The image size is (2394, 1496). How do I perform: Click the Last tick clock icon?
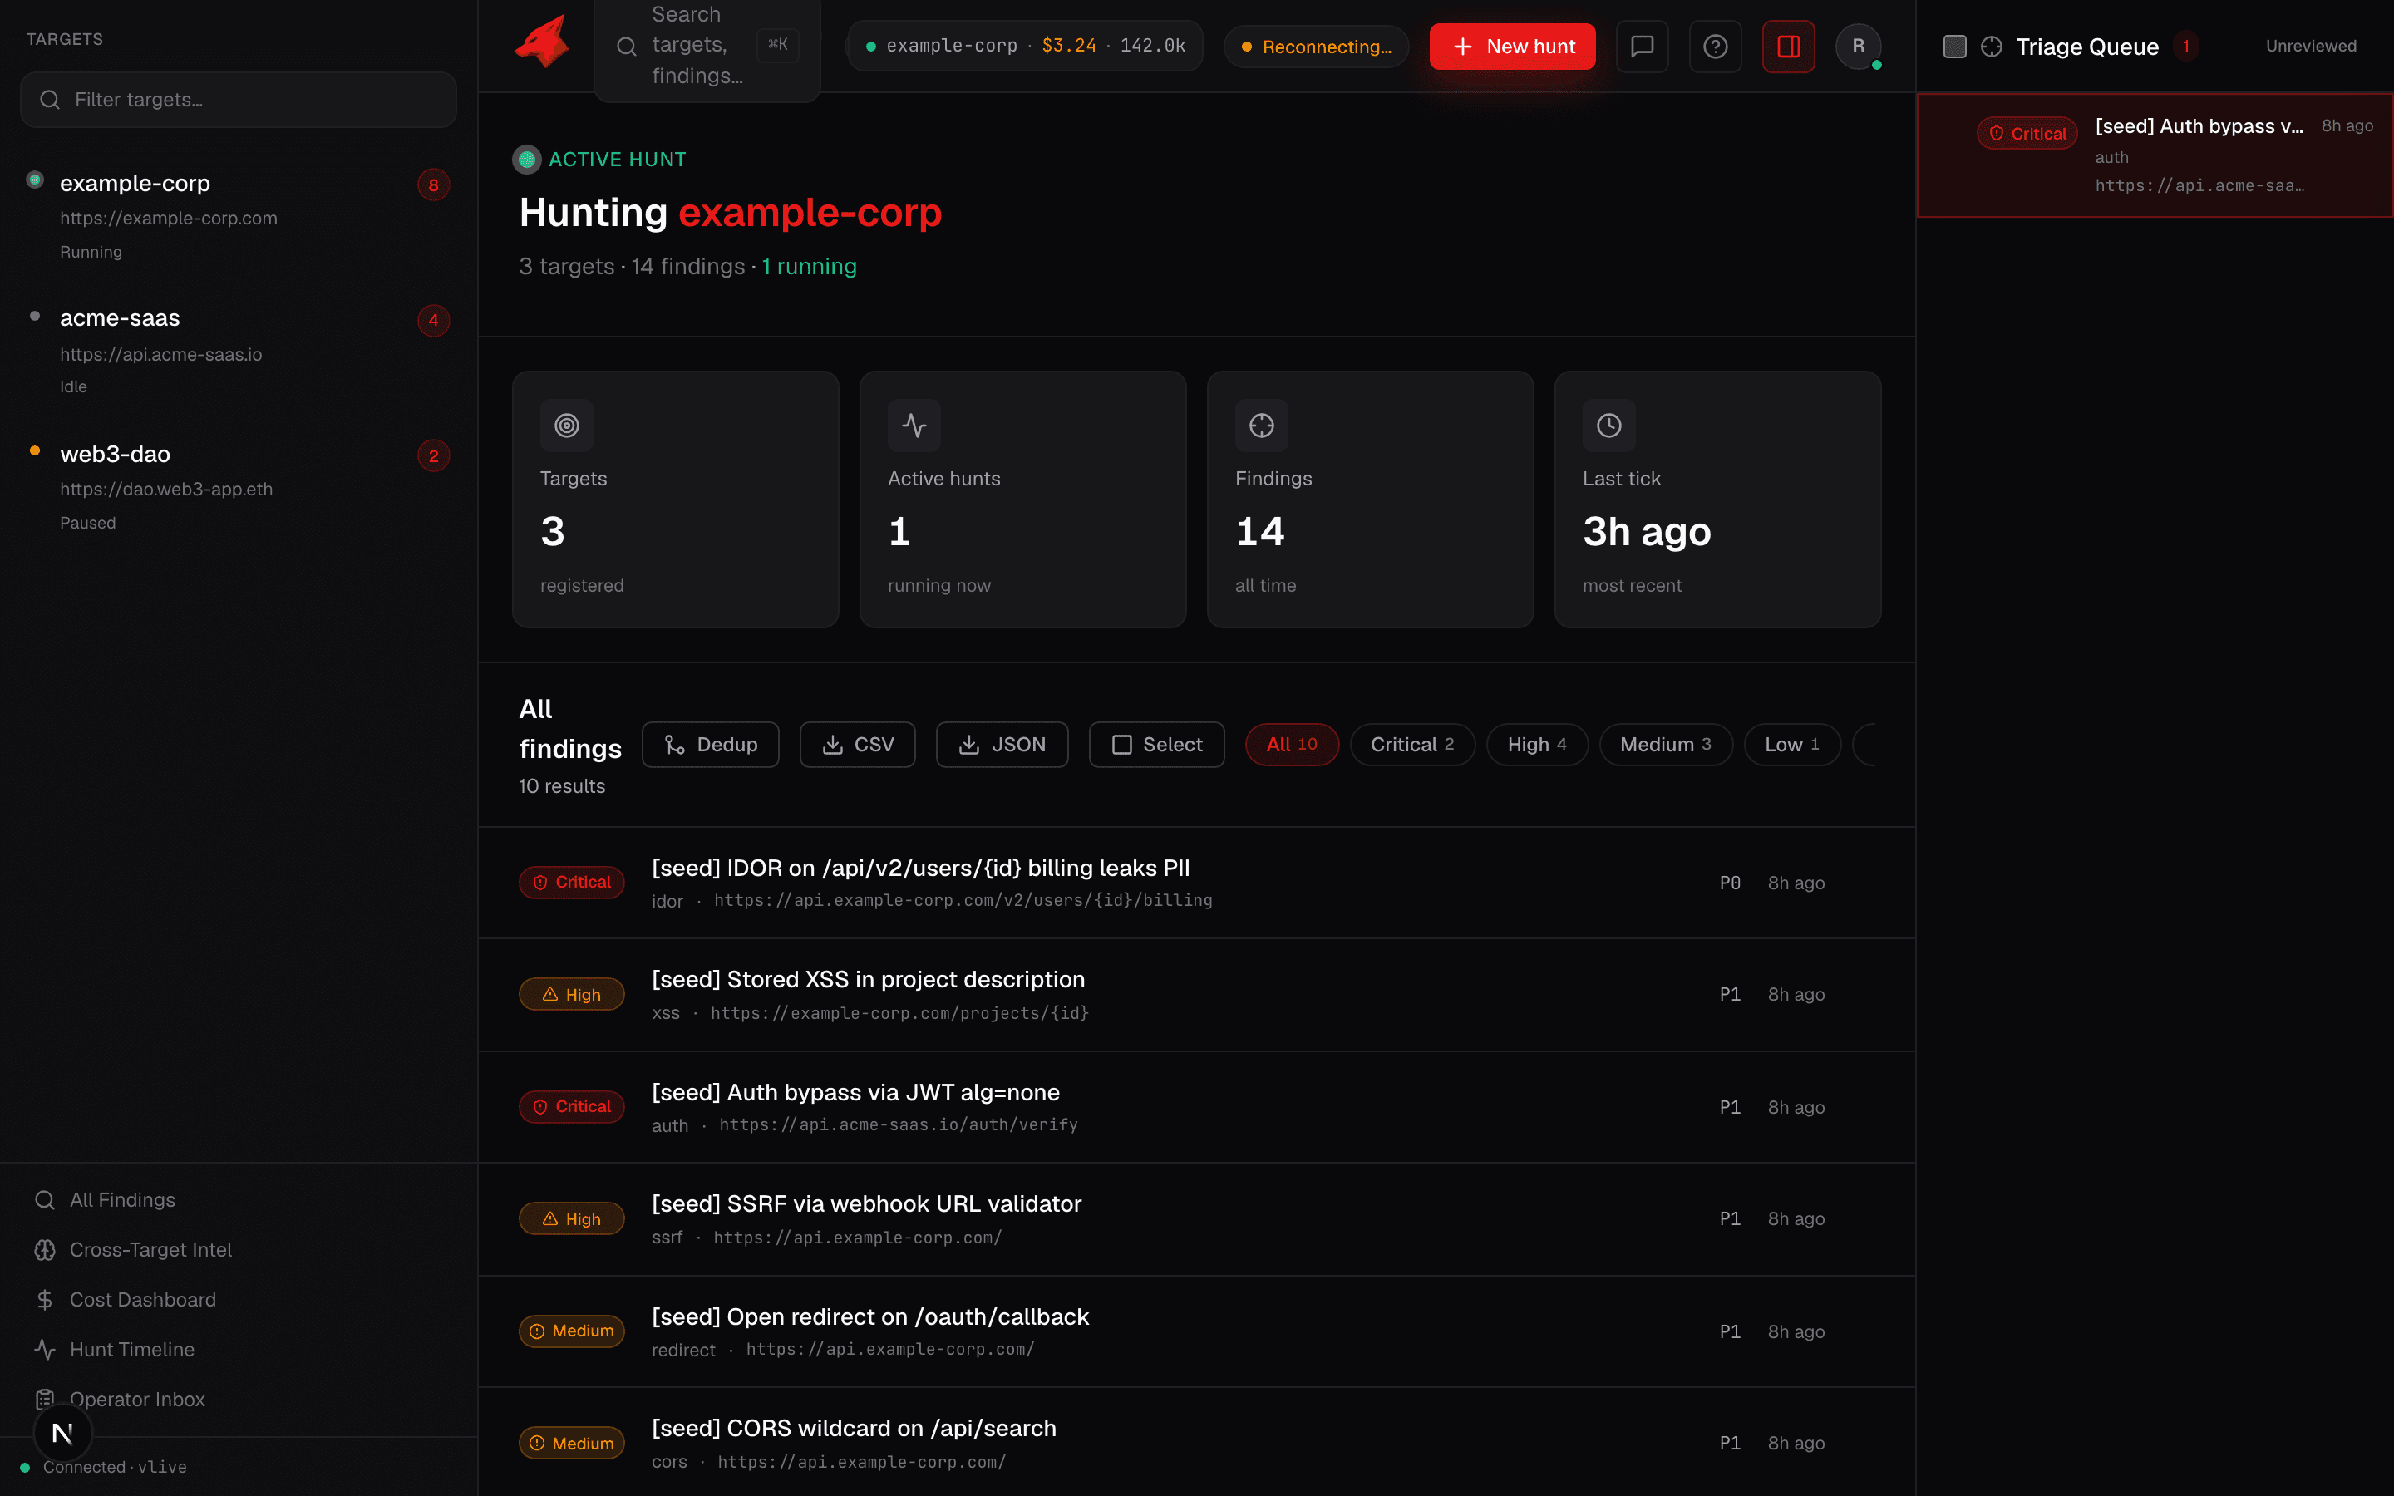1609,426
